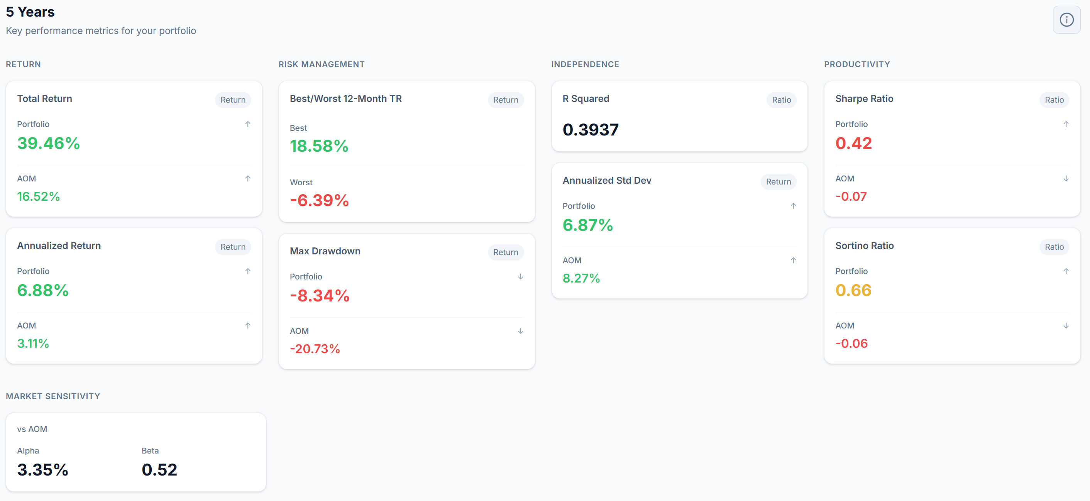Click the info icon at top right
The height and width of the screenshot is (501, 1090).
coord(1066,19)
